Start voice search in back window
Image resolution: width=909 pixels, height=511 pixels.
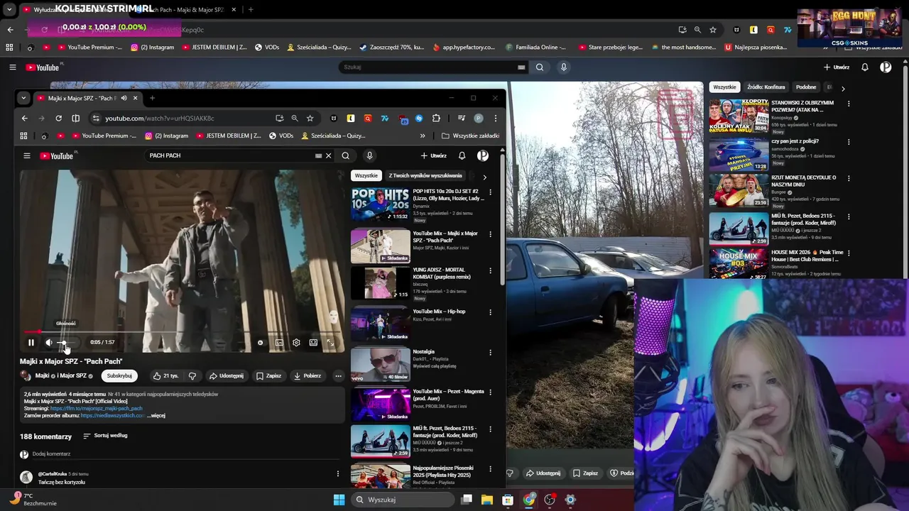coord(564,67)
